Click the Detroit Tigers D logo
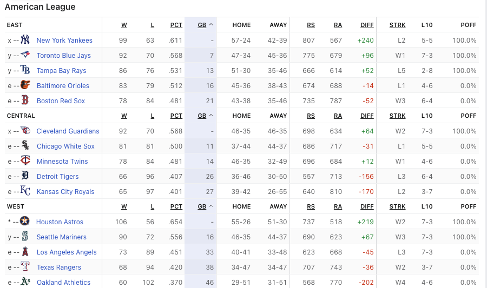Viewport: 487px width, 288px height. tap(25, 176)
